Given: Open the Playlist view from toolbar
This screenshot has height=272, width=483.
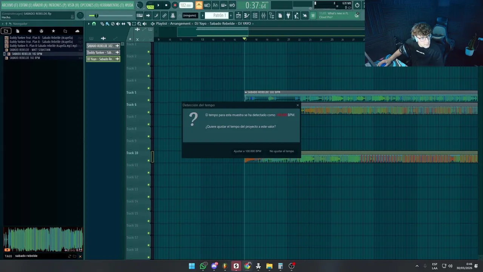Looking at the screenshot, I should point(238,15).
